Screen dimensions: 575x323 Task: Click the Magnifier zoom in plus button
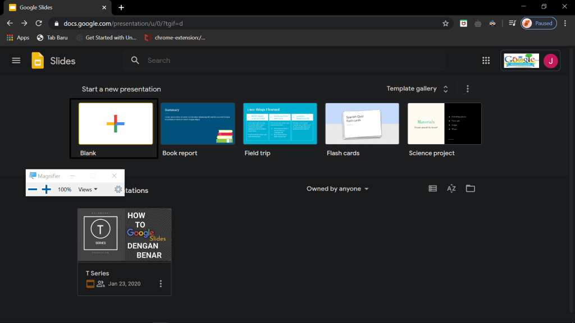[47, 190]
